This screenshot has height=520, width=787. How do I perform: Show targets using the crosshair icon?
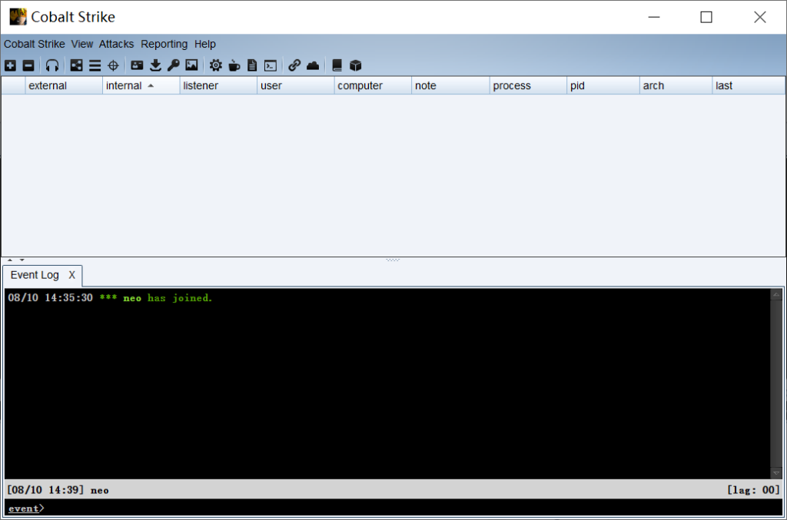click(x=113, y=66)
